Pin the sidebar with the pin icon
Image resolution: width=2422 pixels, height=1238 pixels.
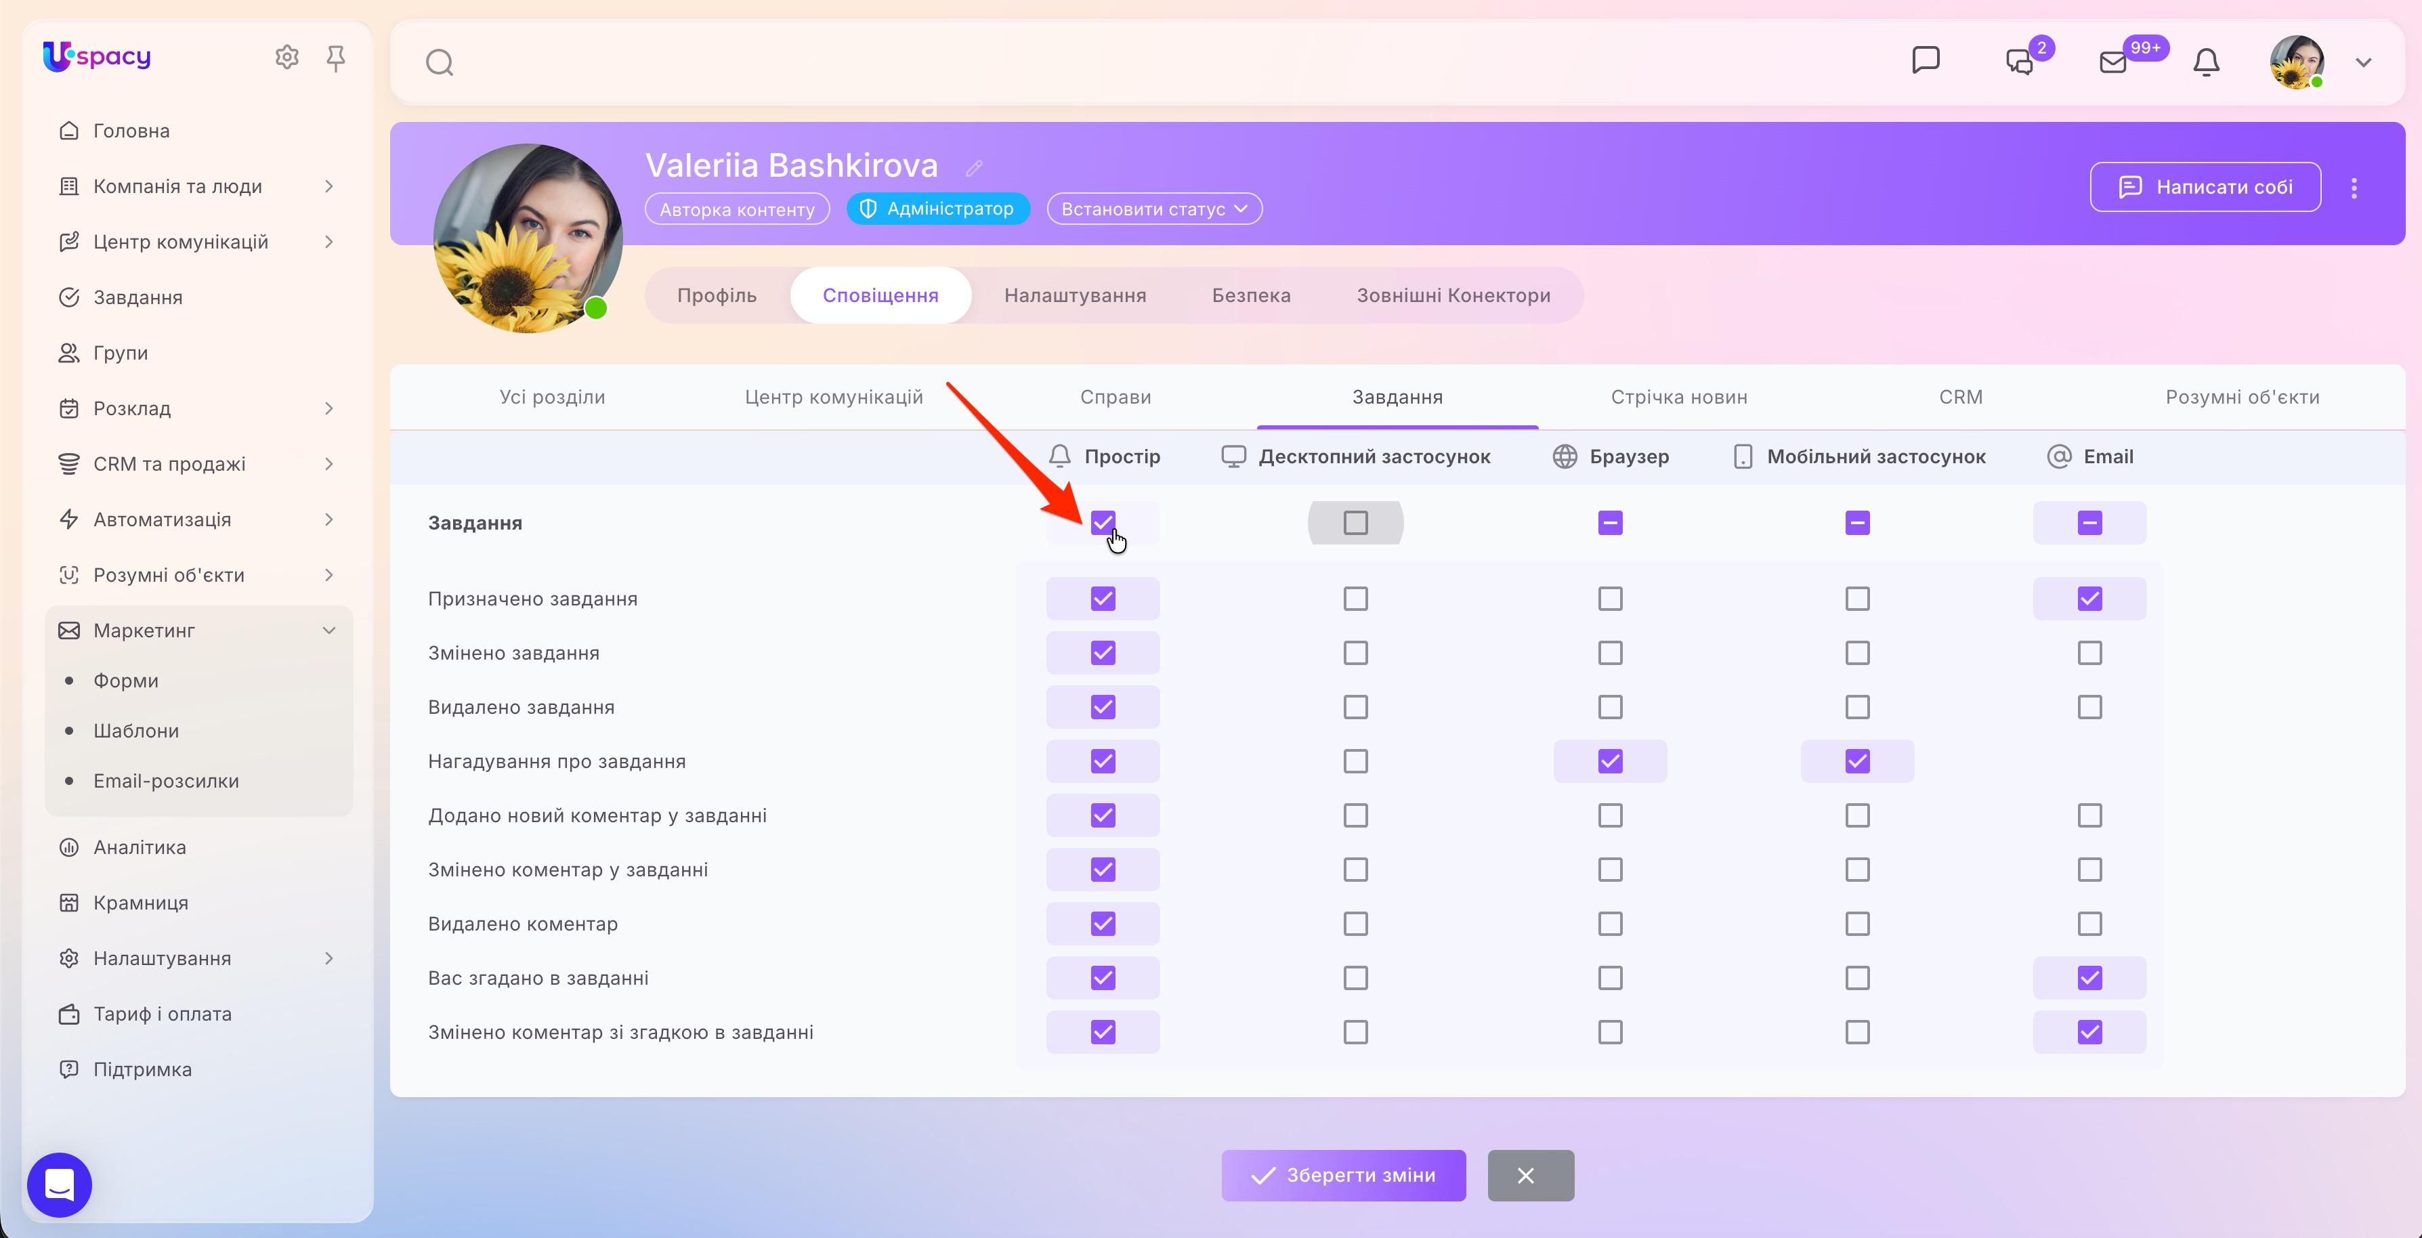336,58
